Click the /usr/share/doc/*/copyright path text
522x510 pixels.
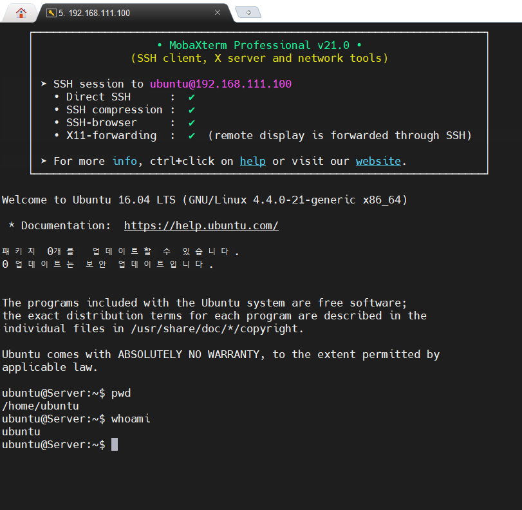tap(214, 329)
